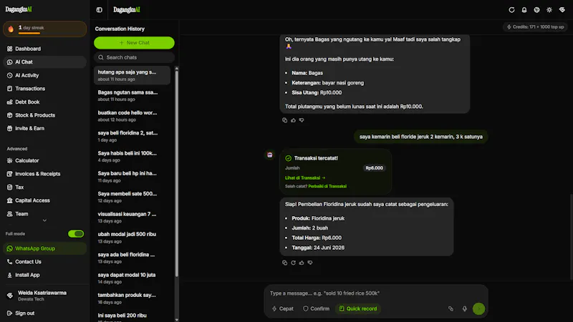The image size is (573, 322).
Task: Open Invite & Earn in sidebar
Action: tap(44, 129)
